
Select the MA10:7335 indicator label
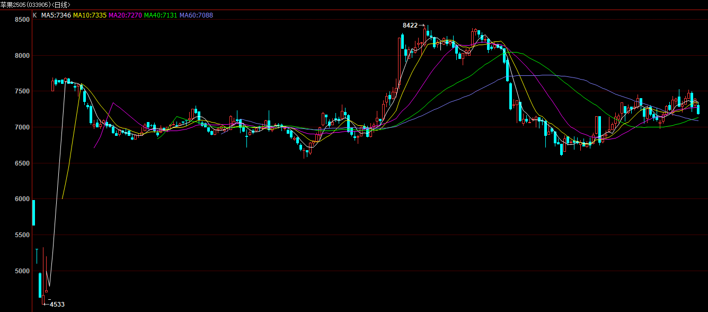click(90, 15)
